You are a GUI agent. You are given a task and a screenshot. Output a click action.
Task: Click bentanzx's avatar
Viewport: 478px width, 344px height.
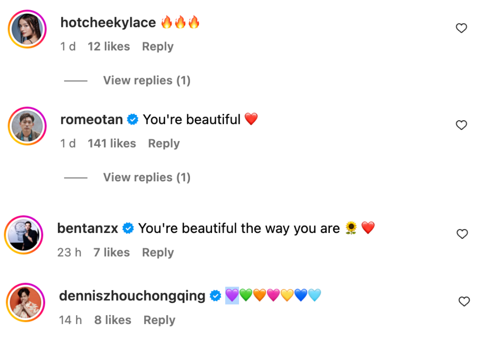click(24, 235)
